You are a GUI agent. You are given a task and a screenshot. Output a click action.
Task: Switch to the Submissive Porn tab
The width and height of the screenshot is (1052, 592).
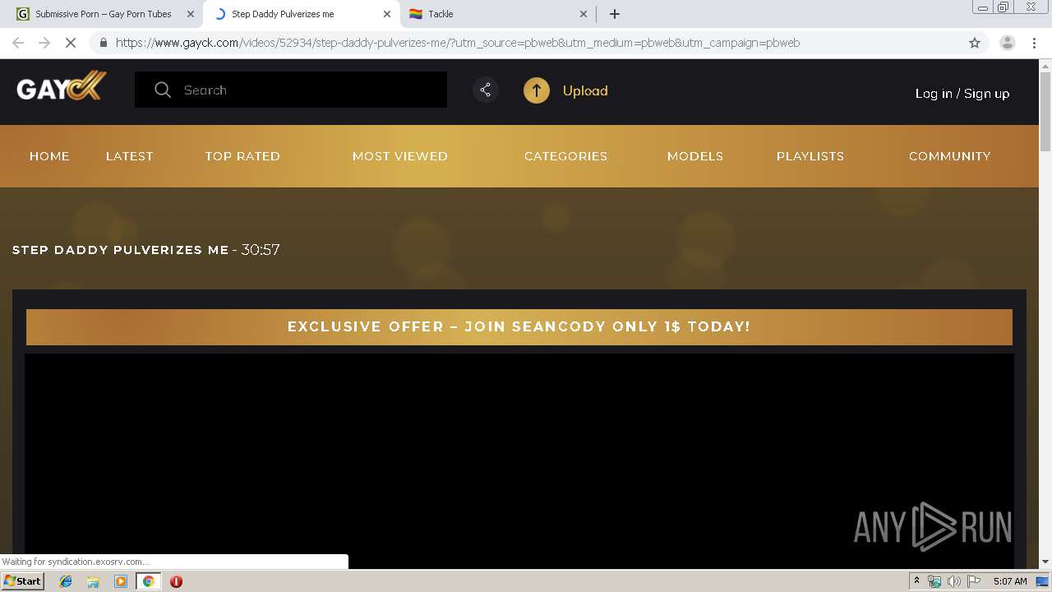click(103, 14)
